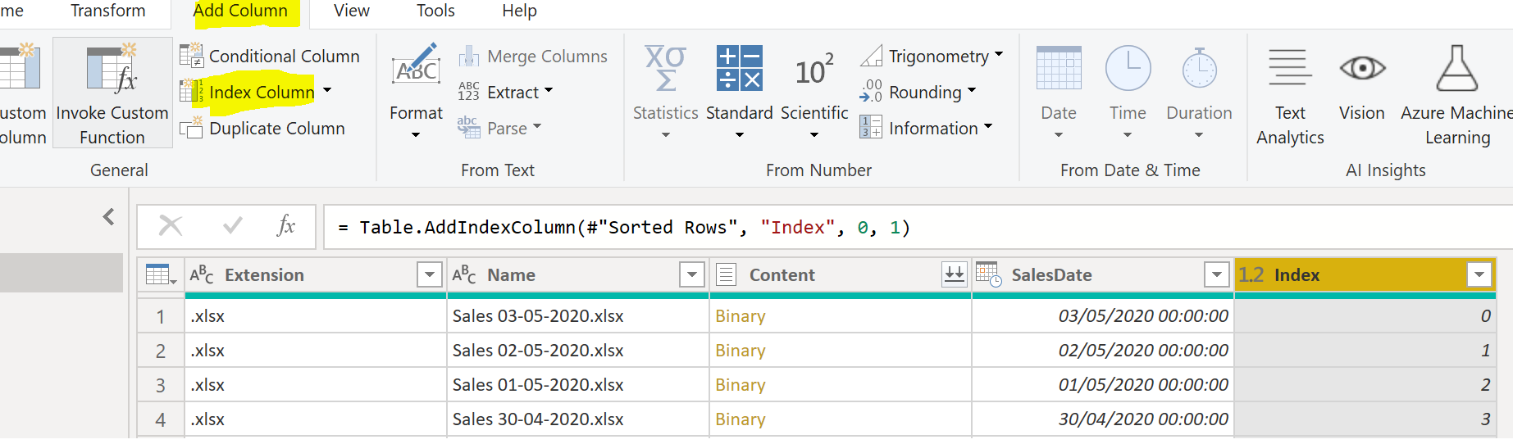This screenshot has width=1513, height=444.
Task: Collapse the queries pane with chevron
Action: click(108, 216)
